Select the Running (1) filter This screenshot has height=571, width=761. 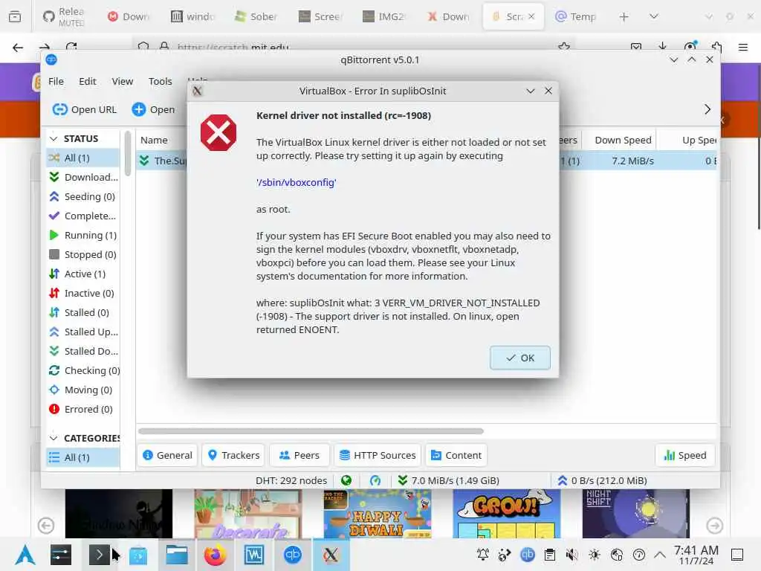pyautogui.click(x=83, y=236)
